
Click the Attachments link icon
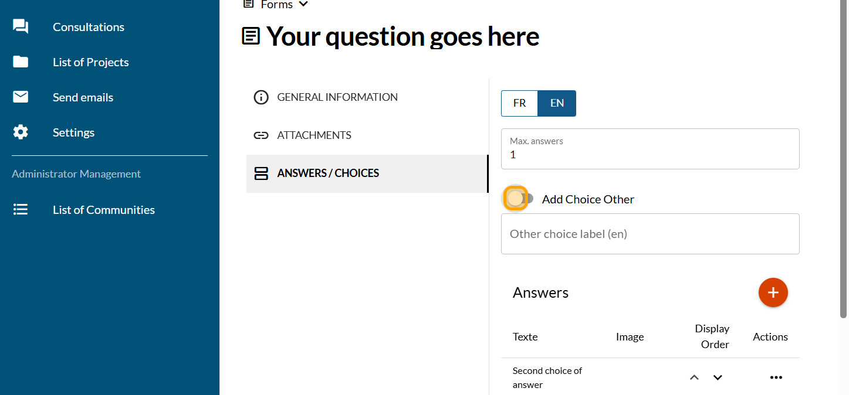point(261,135)
